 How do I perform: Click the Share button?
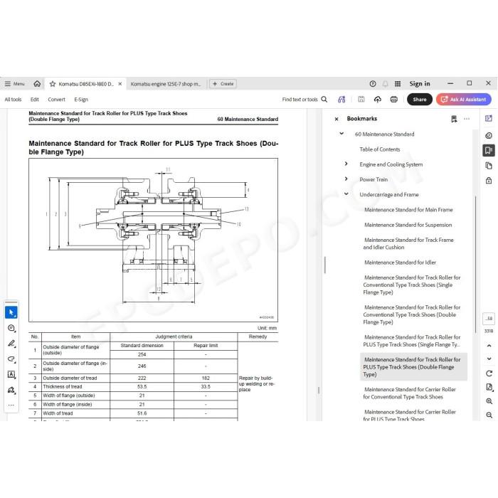420,100
